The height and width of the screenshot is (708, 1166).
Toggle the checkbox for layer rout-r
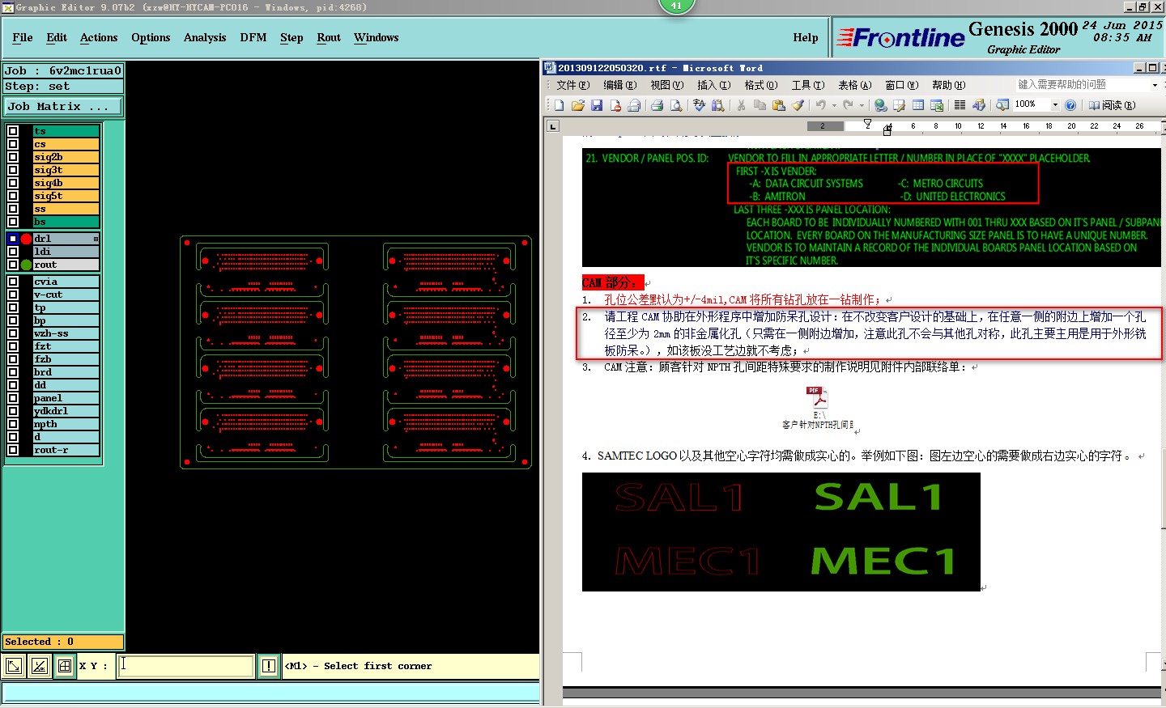point(13,450)
